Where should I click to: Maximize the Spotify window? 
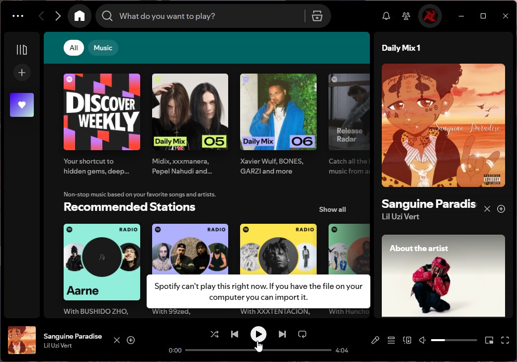pyautogui.click(x=483, y=16)
